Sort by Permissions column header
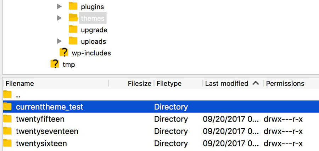The width and height of the screenshot is (319, 151). pos(285,84)
